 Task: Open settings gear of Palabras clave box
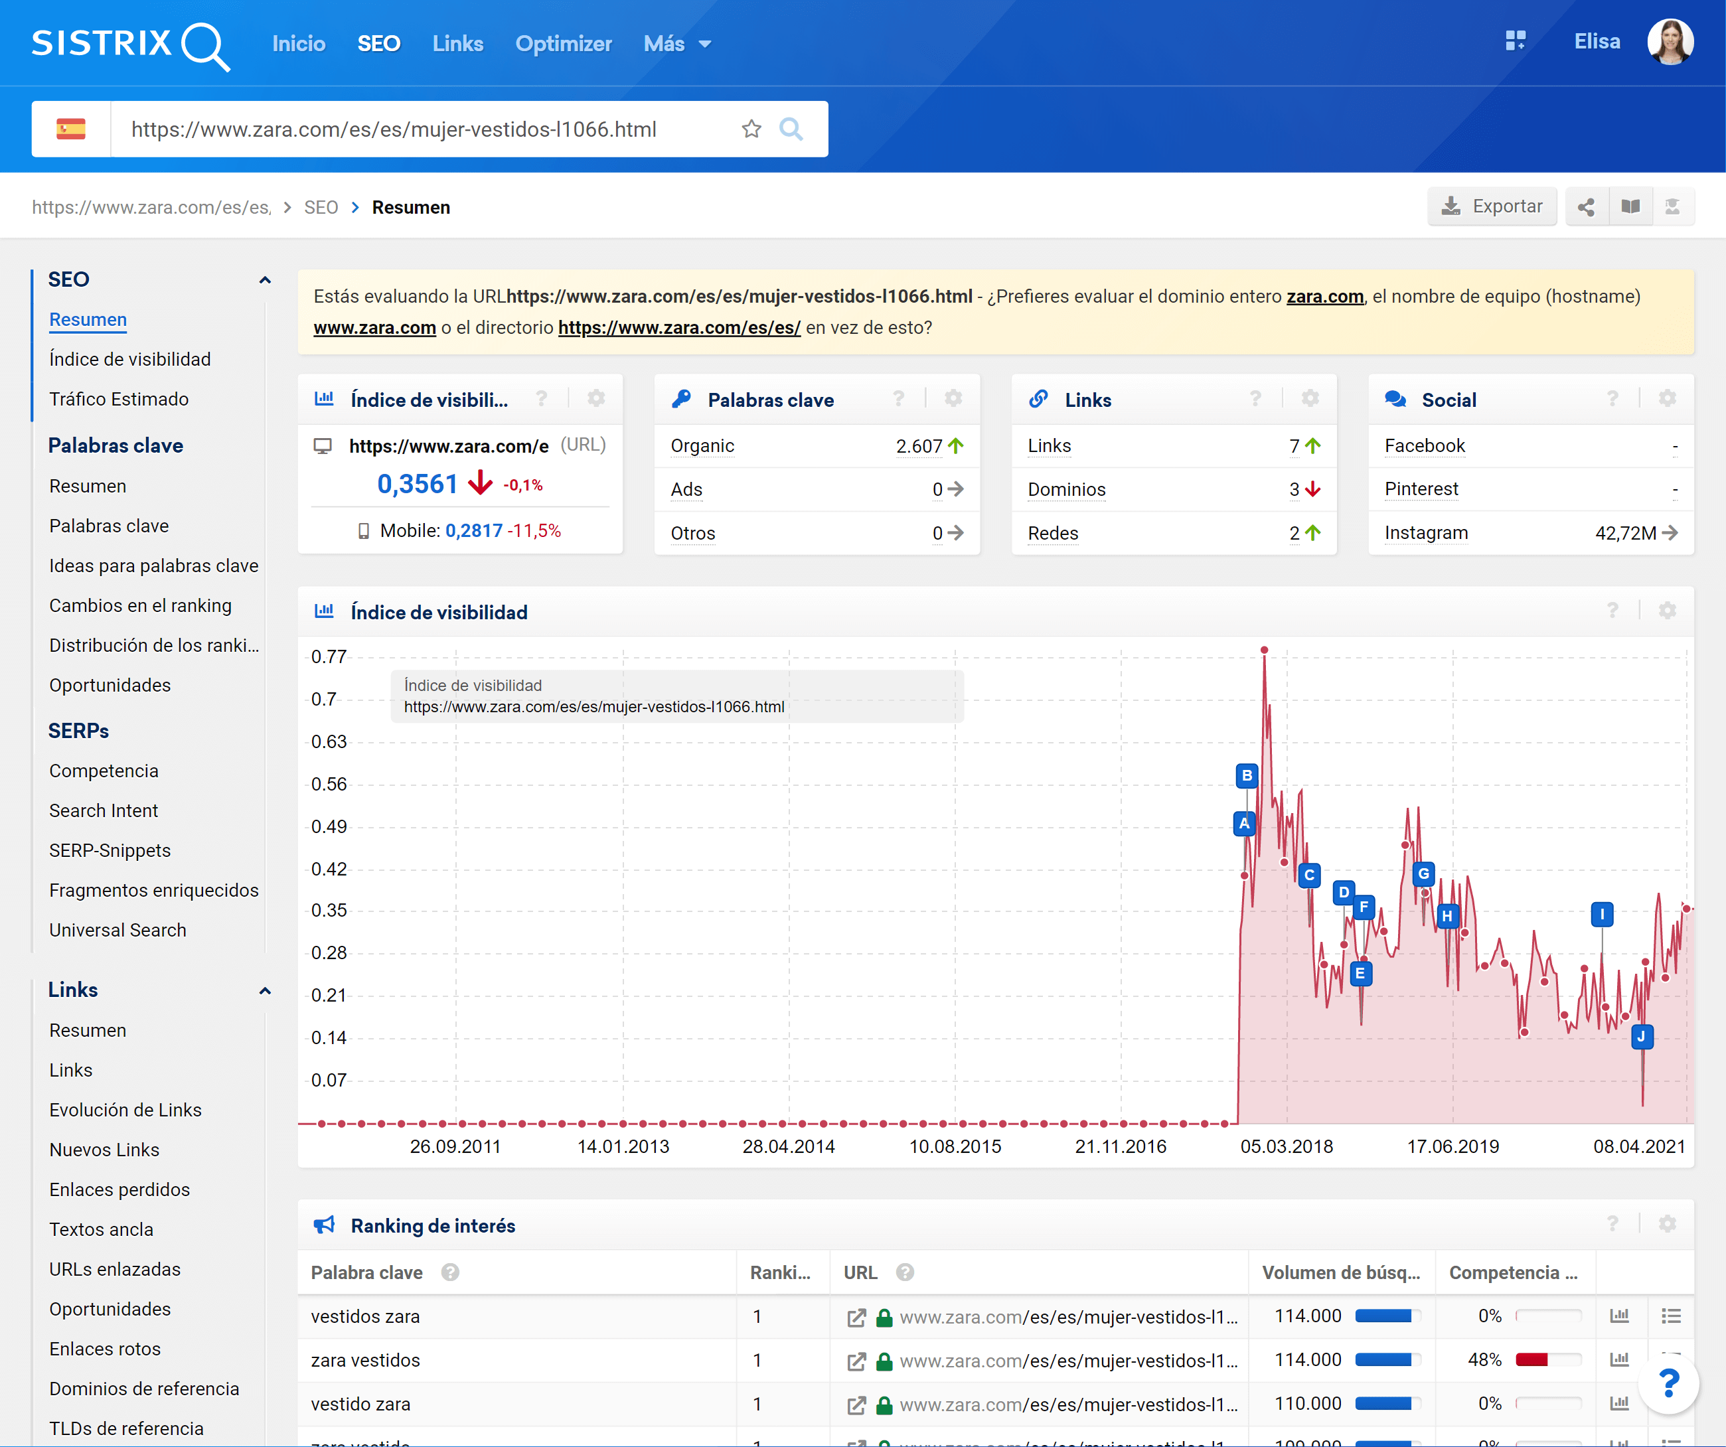953,398
